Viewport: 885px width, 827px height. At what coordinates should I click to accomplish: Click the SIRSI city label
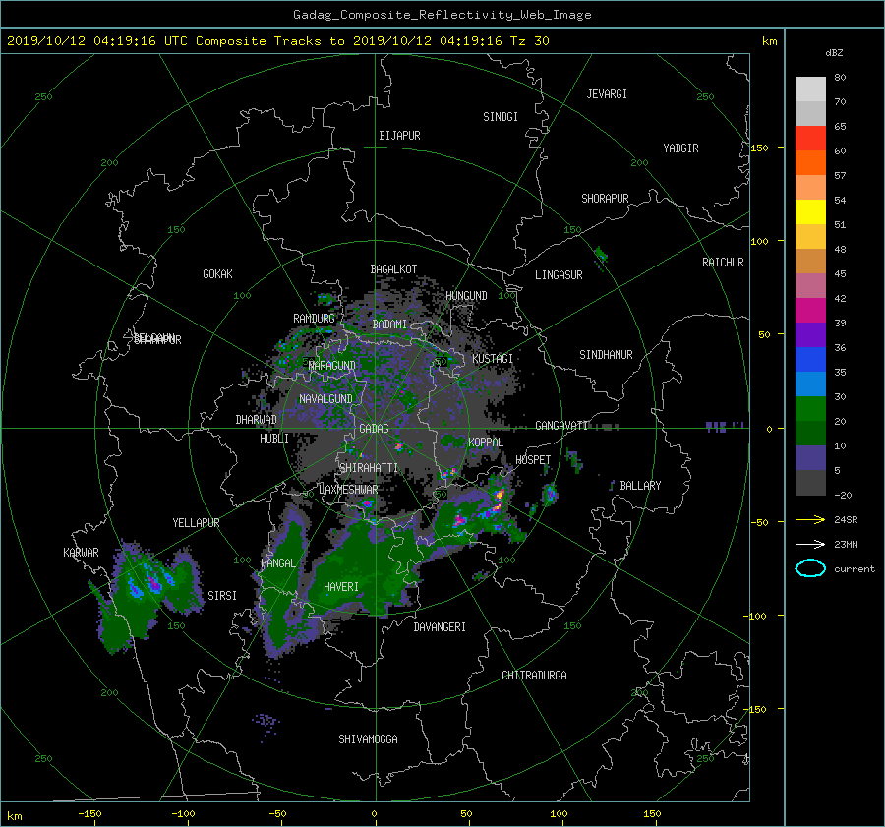222,596
